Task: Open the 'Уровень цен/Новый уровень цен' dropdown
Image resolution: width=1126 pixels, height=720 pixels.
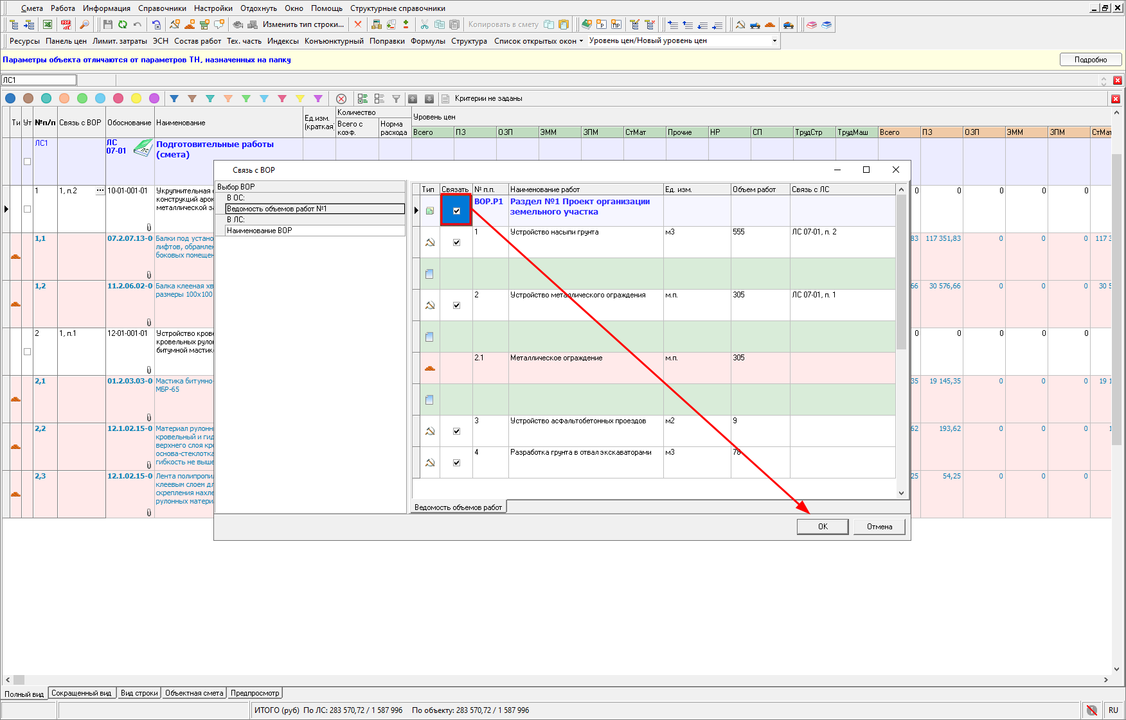Action: coord(774,40)
